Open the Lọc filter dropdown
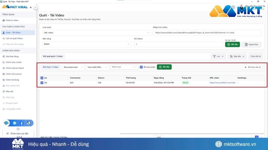Viewport: 268px width, 150px height. 219,56
